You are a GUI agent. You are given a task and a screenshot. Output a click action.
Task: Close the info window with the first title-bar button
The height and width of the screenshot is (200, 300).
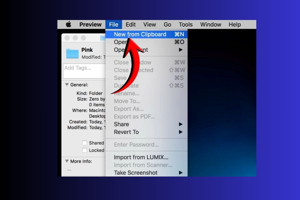point(67,38)
